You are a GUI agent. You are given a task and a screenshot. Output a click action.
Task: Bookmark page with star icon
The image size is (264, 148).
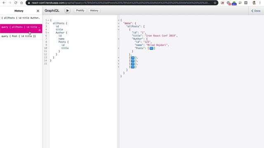click(x=215, y=3)
